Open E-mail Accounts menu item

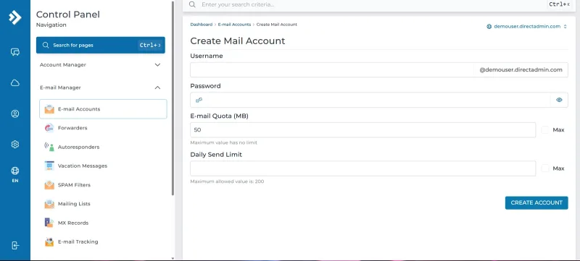[x=103, y=109]
